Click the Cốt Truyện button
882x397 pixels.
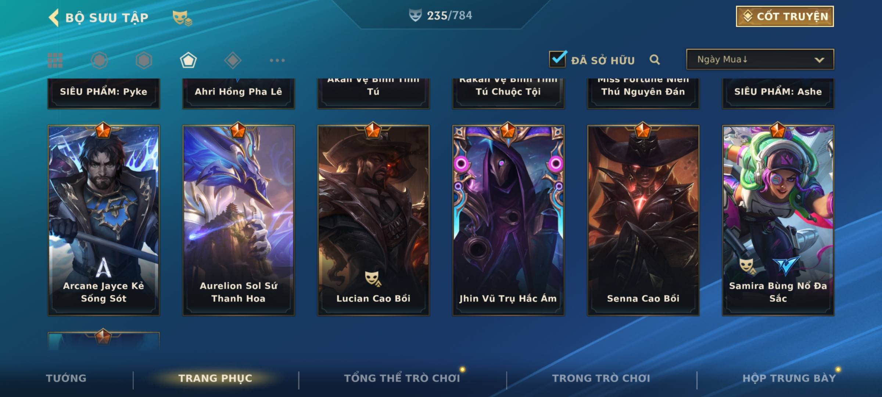(785, 16)
